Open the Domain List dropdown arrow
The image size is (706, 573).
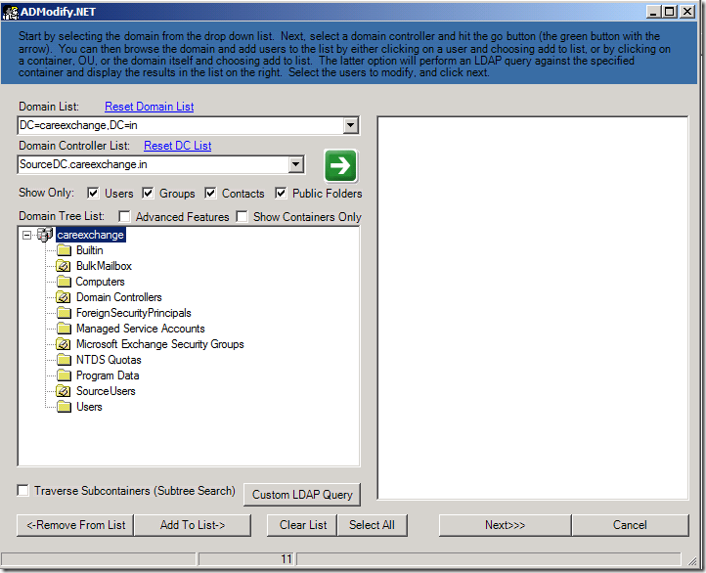click(x=350, y=125)
